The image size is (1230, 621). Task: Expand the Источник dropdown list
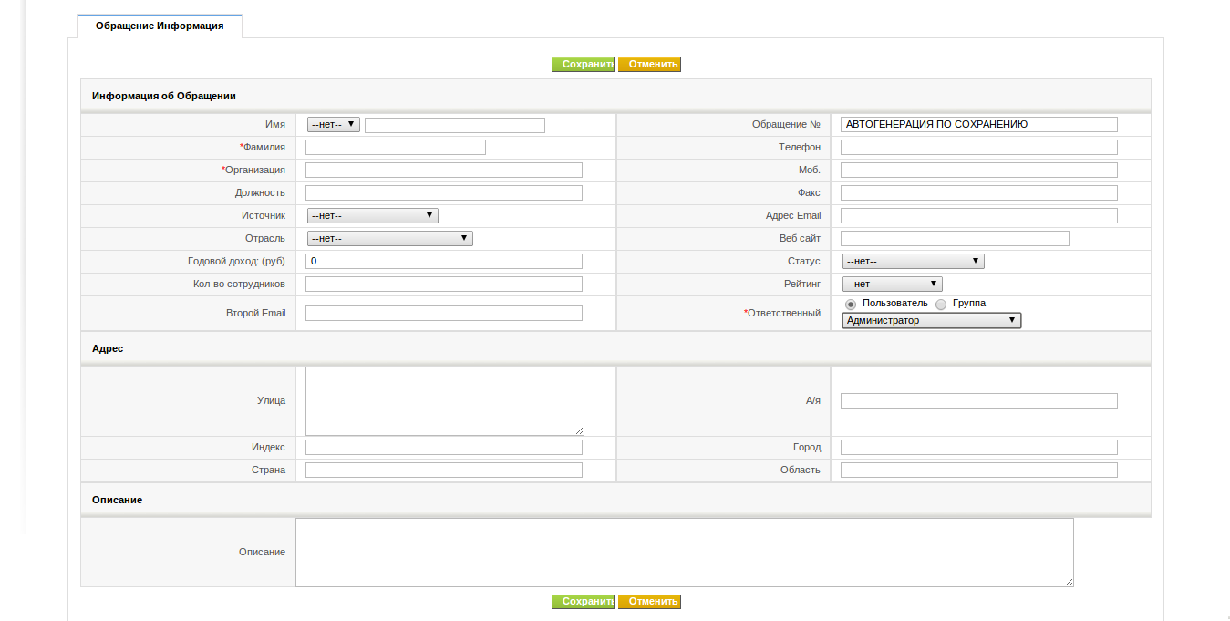[x=372, y=215]
